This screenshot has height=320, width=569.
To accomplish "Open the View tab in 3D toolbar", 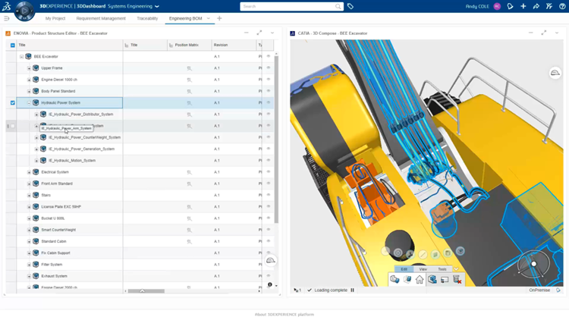I will (423, 269).
